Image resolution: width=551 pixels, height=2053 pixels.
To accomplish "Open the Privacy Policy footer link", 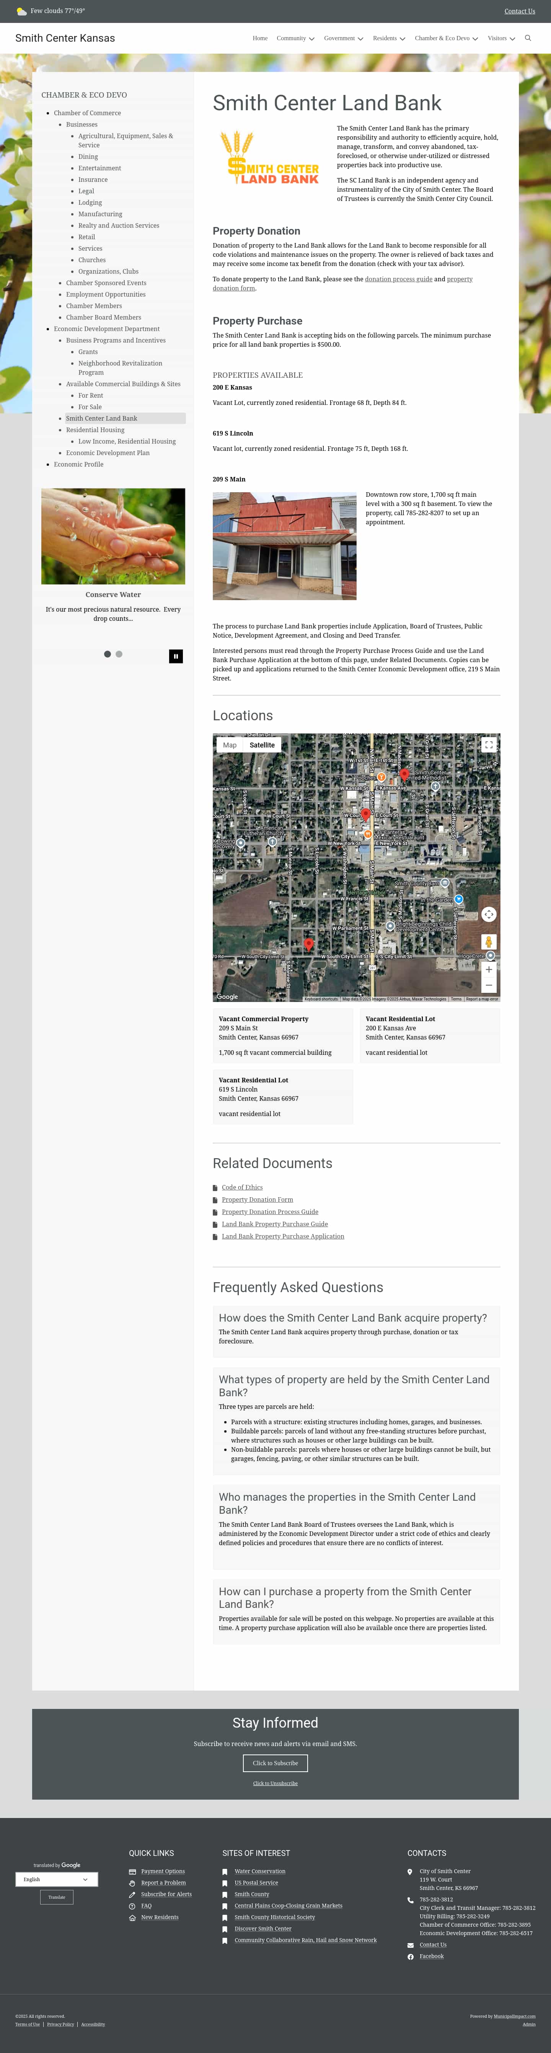I will 60,2024.
